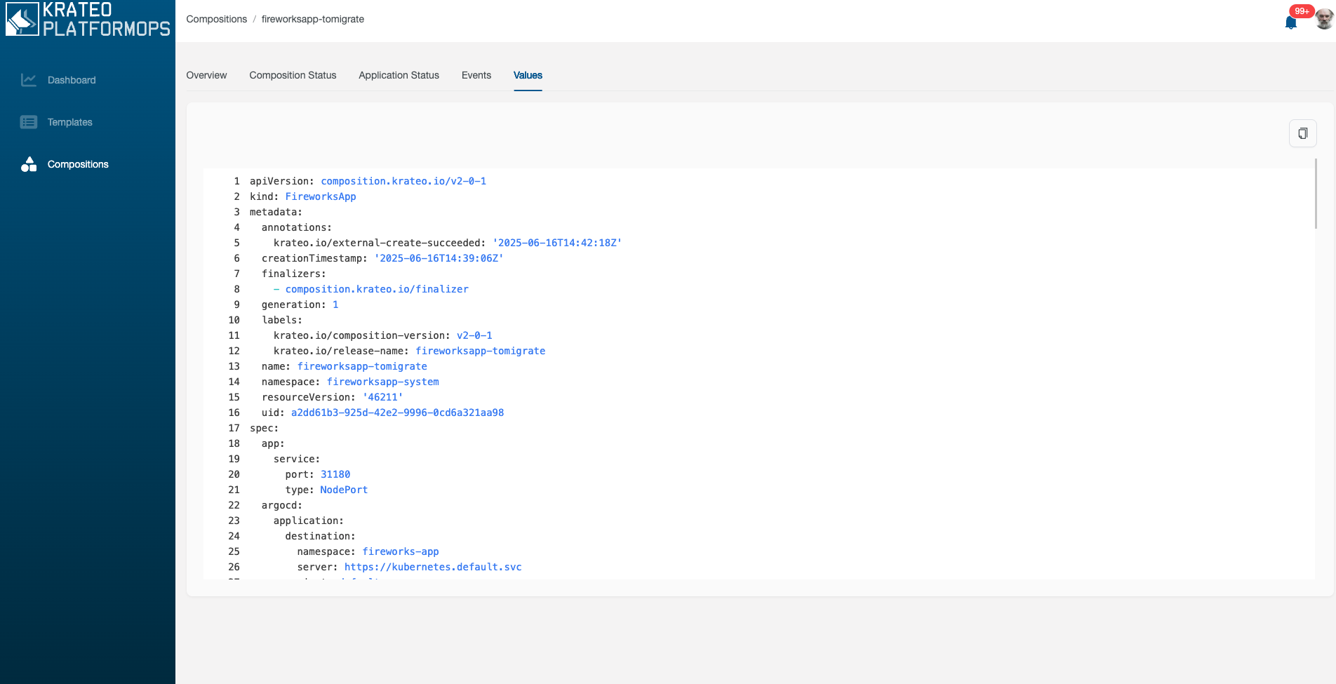
Task: Select the Values tab
Action: point(528,75)
